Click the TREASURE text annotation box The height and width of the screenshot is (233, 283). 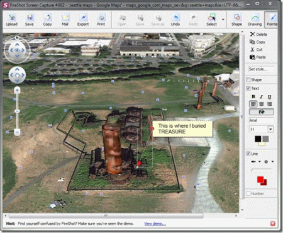click(x=182, y=128)
